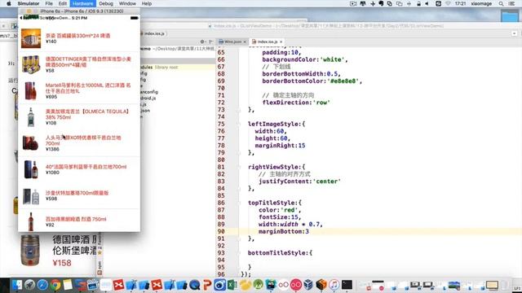This screenshot has height=293, width=522.
Task: Open QuickTime Player in the Dock
Action: [195, 285]
